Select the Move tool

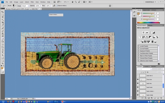(2, 12)
